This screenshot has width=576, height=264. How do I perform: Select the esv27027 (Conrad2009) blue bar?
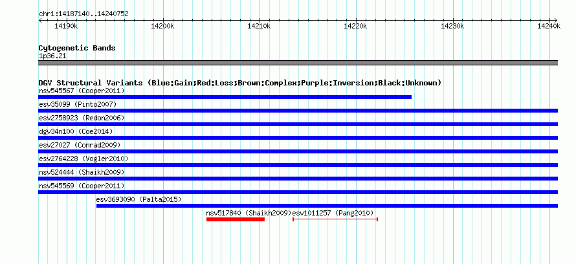298,151
